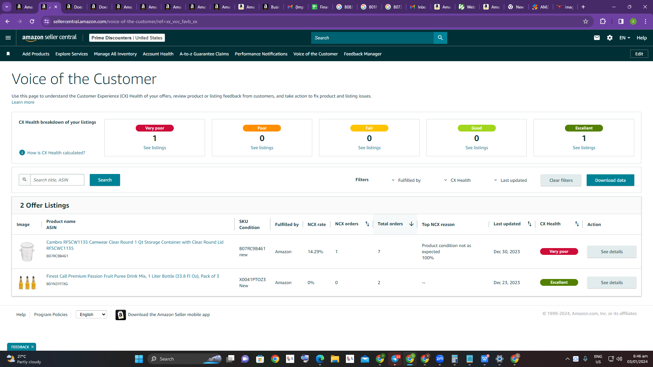Click the Amazon Seller Central logo
Screen dimensions: 653x367
click(x=49, y=38)
